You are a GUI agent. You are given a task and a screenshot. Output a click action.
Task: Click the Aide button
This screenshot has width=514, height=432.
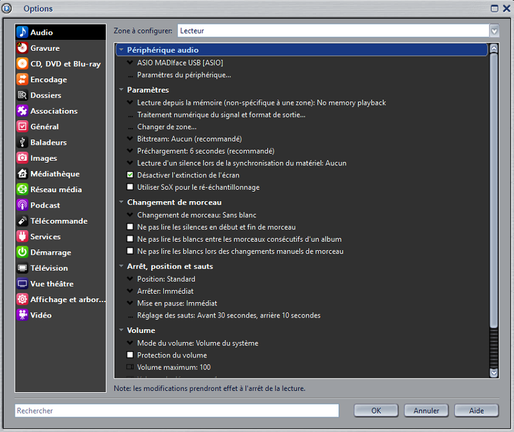click(476, 411)
